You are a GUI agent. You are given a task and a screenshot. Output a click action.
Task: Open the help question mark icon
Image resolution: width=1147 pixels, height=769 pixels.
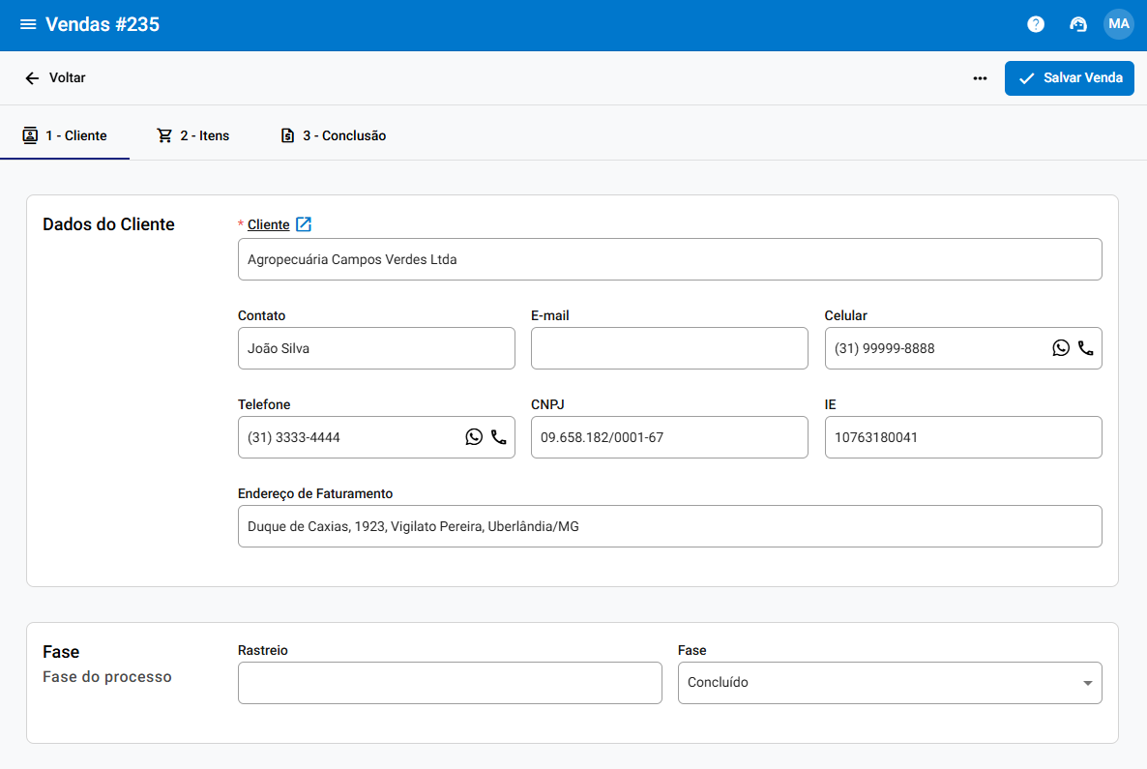pos(1036,24)
